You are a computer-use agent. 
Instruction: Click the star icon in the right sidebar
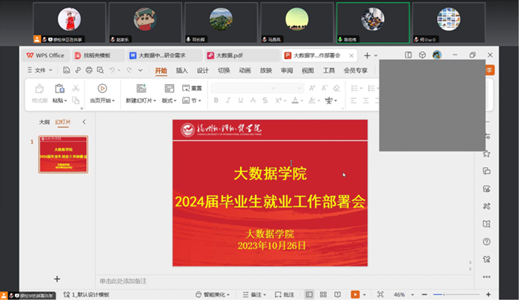click(487, 153)
